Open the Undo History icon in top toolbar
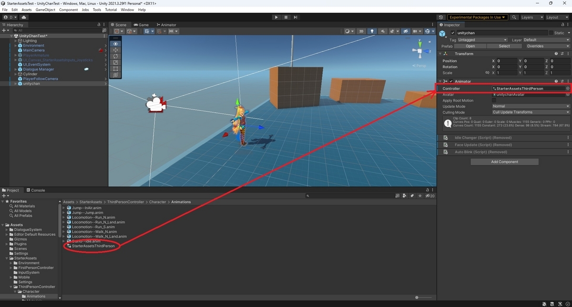Image resolution: width=572 pixels, height=307 pixels. click(440, 17)
